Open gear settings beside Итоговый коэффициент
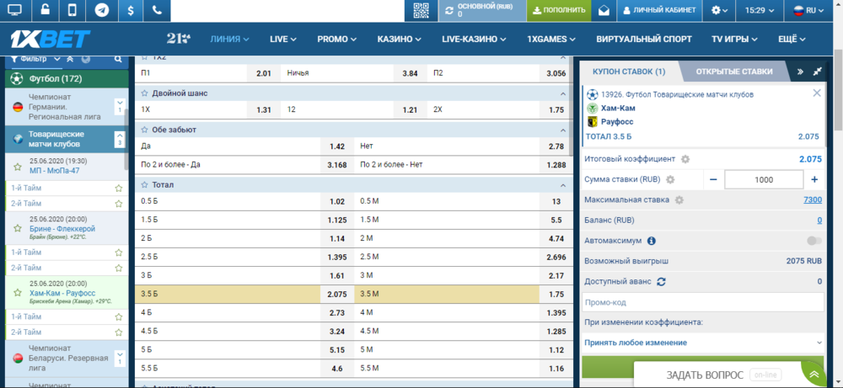 click(x=685, y=159)
